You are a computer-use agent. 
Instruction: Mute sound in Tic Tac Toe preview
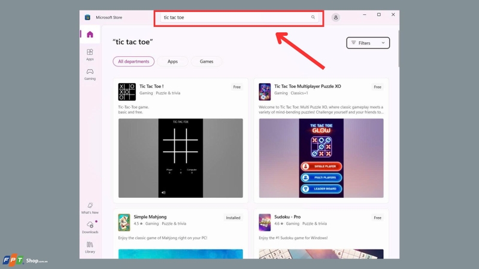(x=163, y=192)
